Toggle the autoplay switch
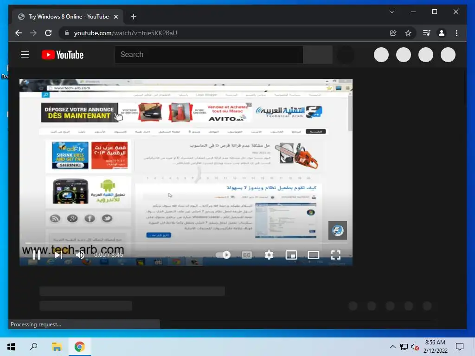 (x=223, y=255)
